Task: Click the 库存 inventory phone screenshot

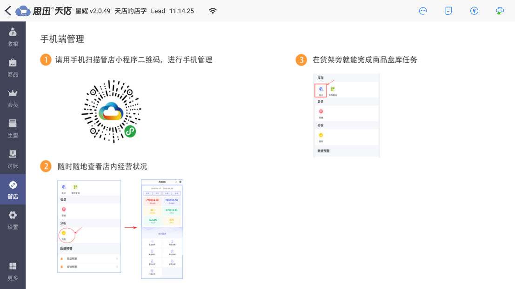Action: [347, 116]
